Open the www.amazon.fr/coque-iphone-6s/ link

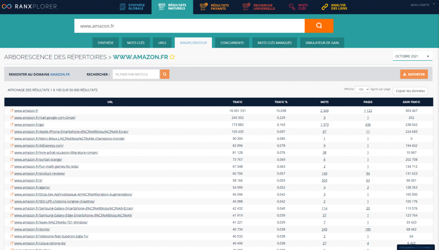pyautogui.click(x=40, y=243)
